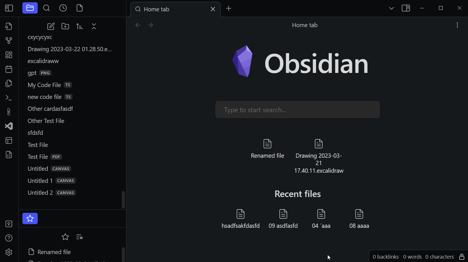Create a new folder in the file explorer

(65, 26)
